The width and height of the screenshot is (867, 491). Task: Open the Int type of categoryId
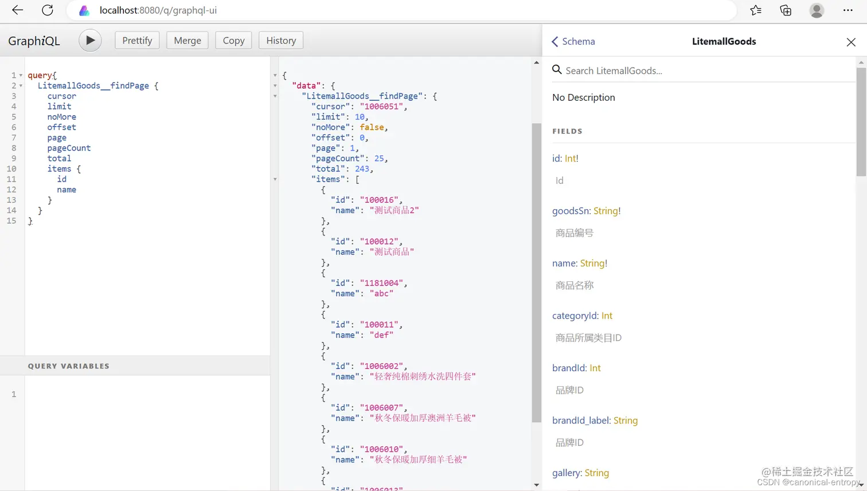[607, 316]
